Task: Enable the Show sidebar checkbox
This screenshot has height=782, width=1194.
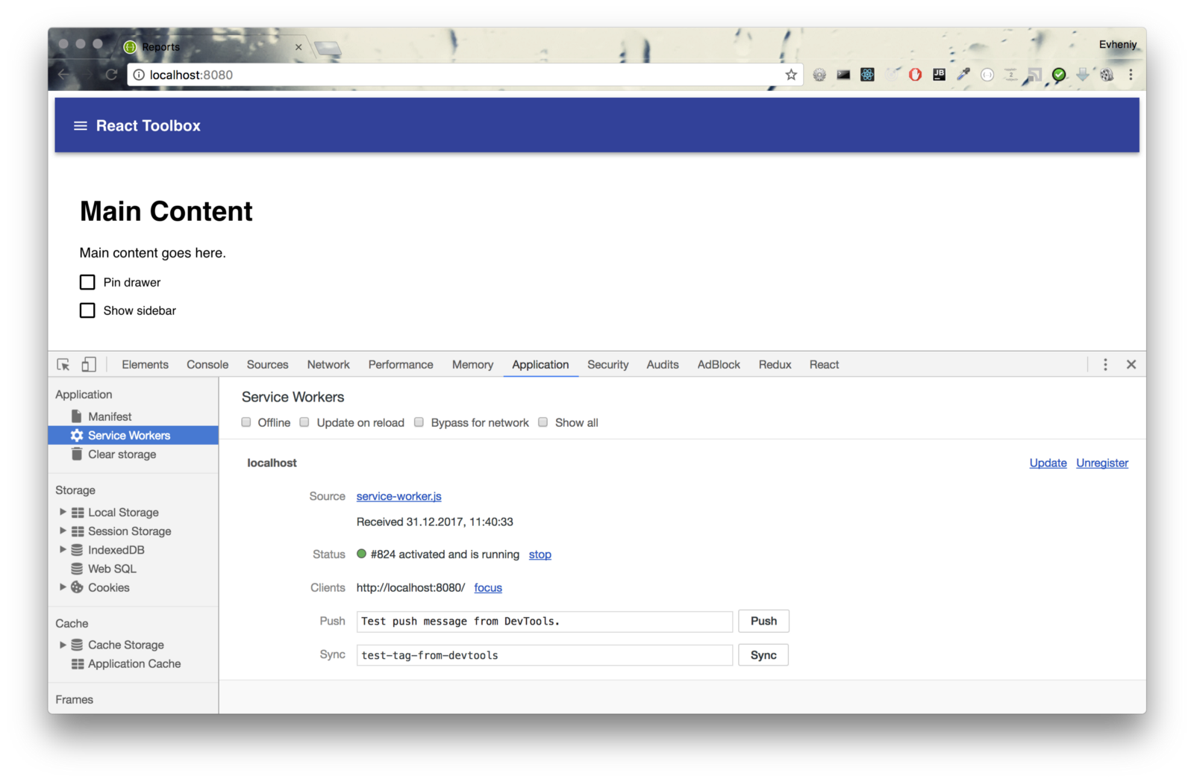Action: (x=87, y=310)
